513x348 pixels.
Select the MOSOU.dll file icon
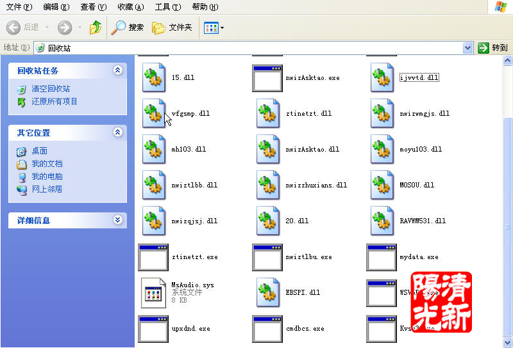point(382,185)
